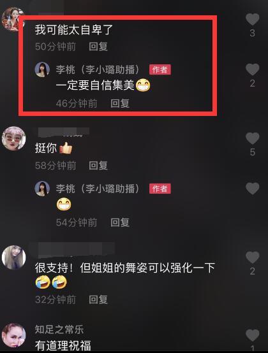The width and height of the screenshot is (268, 353).
Task: Reply to author's comment posted 54分钟前
Action: [x=120, y=222]
